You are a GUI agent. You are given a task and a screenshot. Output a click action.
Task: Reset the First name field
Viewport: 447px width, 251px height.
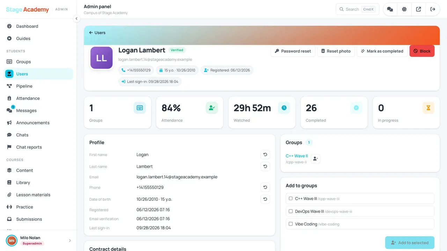[265, 155]
